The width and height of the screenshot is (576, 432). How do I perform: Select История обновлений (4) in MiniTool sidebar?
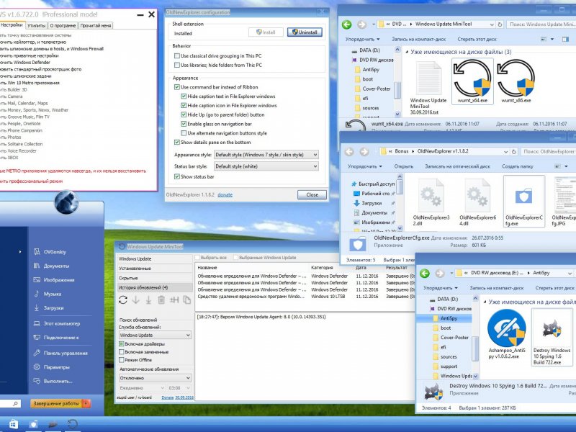tap(154, 287)
